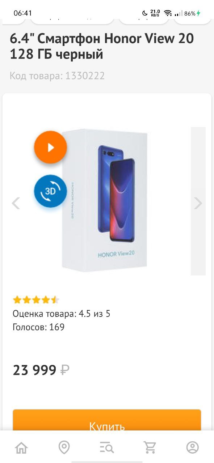Go to the next product image arrow
This screenshot has height=463, width=214.
point(198,203)
